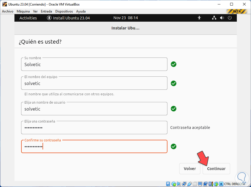The width and height of the screenshot is (251, 187).
Task: Click the green checkmark next to Confirme su contraseña
Action: click(173, 146)
